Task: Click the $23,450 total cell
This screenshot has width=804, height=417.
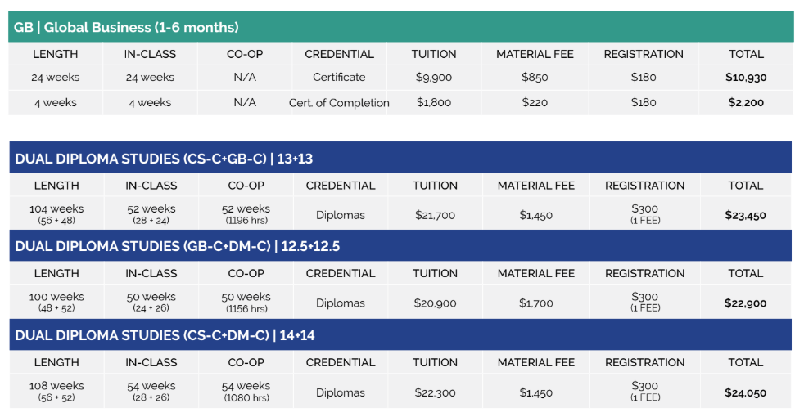Action: point(745,216)
